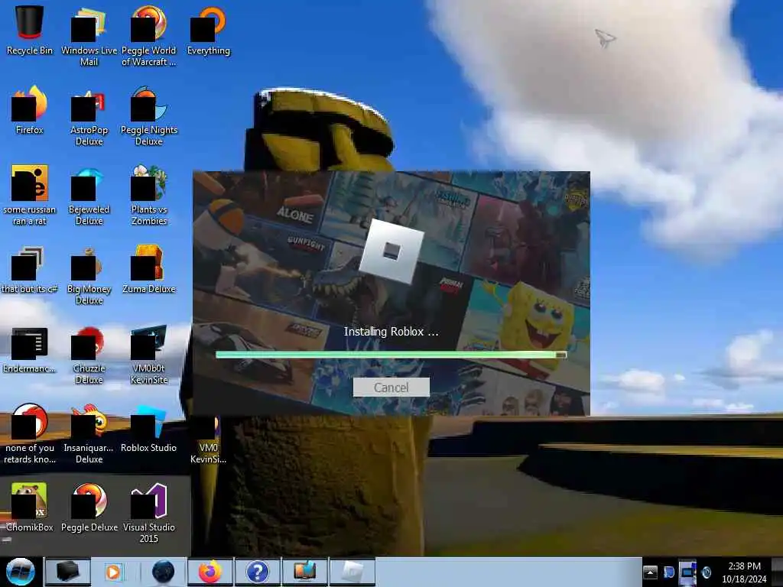783x587 pixels.
Task: Select the Zuma Deluxe shortcut
Action: [x=149, y=269]
